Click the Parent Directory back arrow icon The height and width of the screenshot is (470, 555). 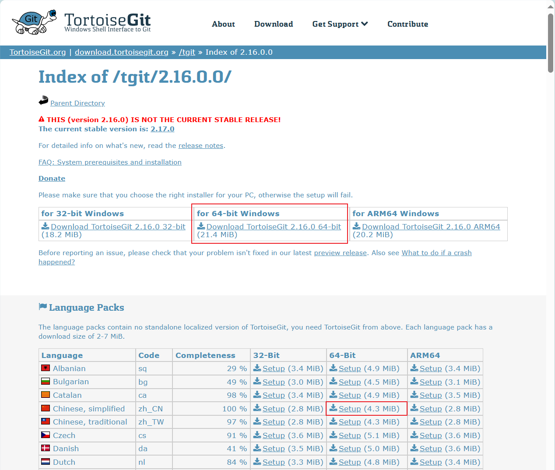(x=43, y=101)
